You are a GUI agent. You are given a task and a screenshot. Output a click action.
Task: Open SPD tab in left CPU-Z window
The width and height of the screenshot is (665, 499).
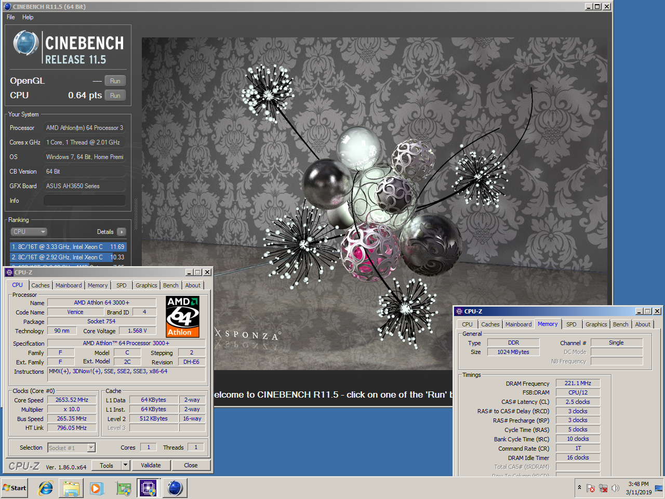122,285
